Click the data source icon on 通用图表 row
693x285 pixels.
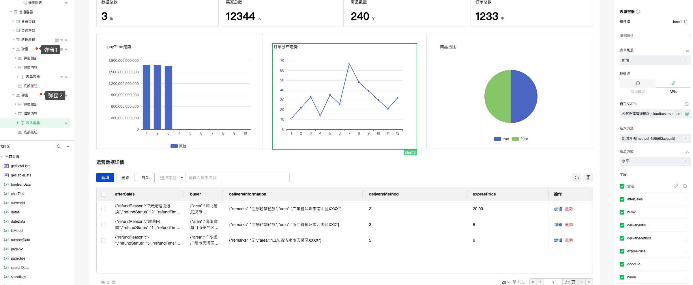(x=66, y=3)
